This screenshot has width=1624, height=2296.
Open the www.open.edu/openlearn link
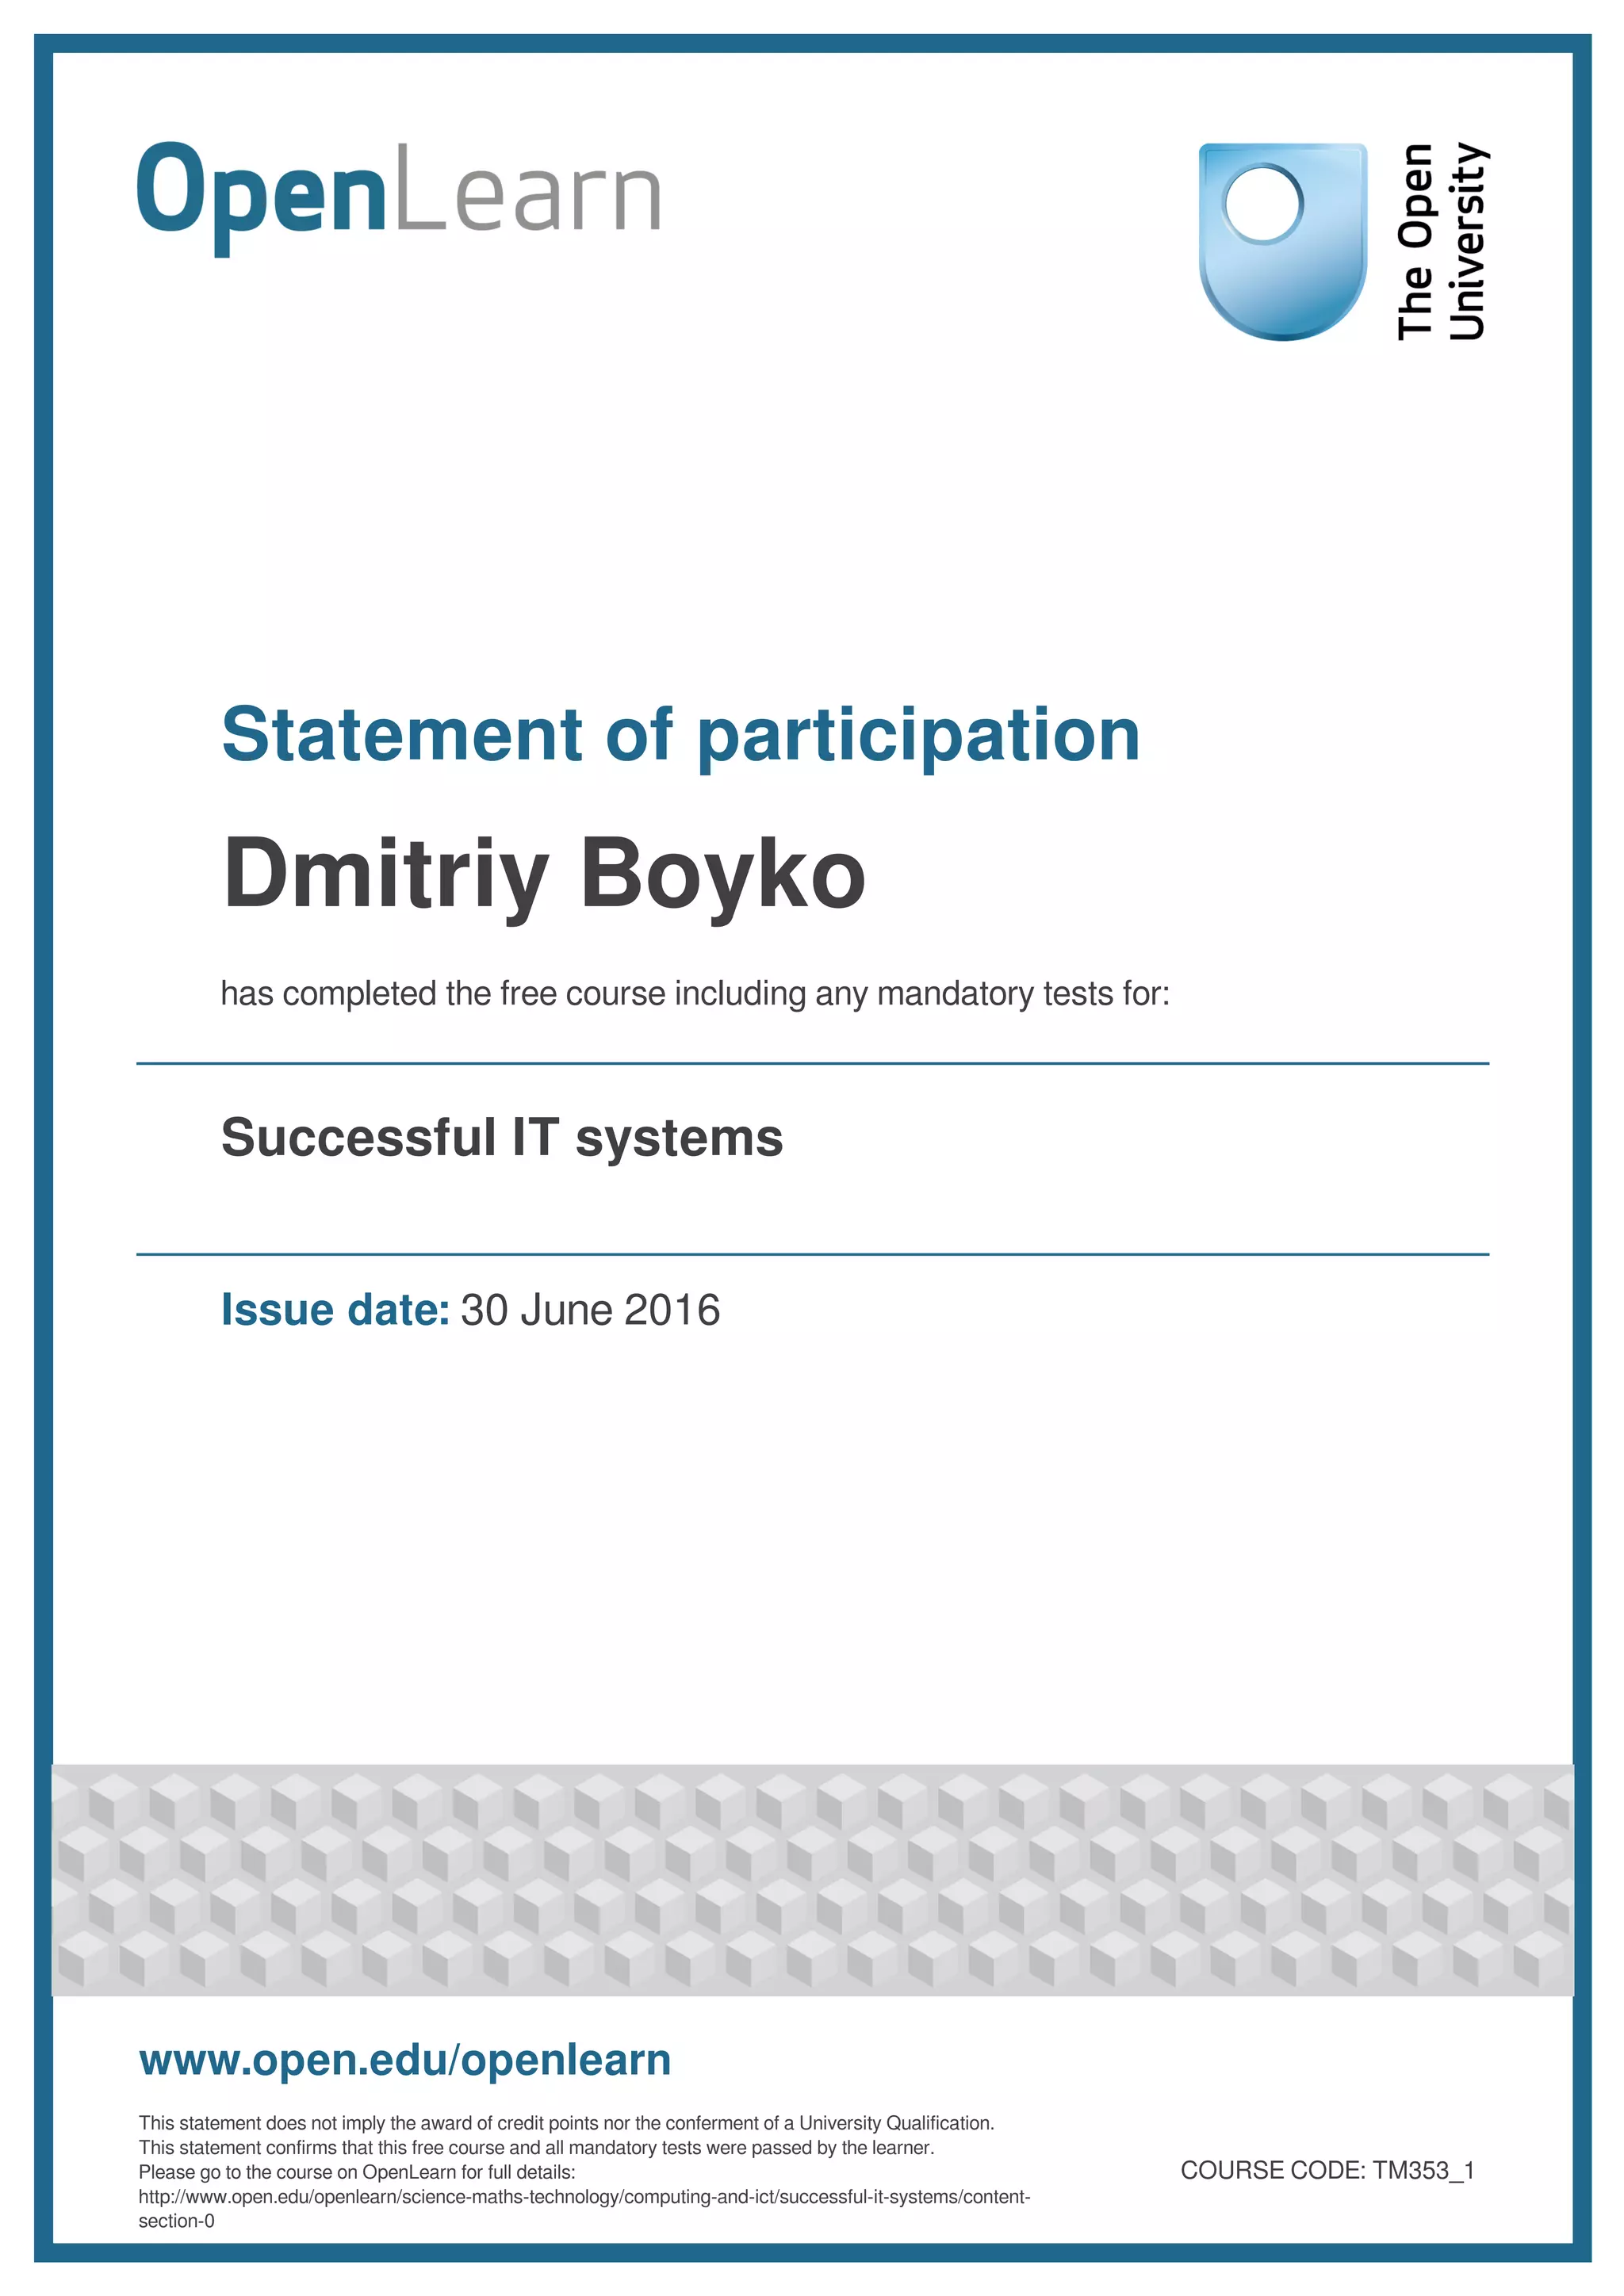[x=405, y=2060]
